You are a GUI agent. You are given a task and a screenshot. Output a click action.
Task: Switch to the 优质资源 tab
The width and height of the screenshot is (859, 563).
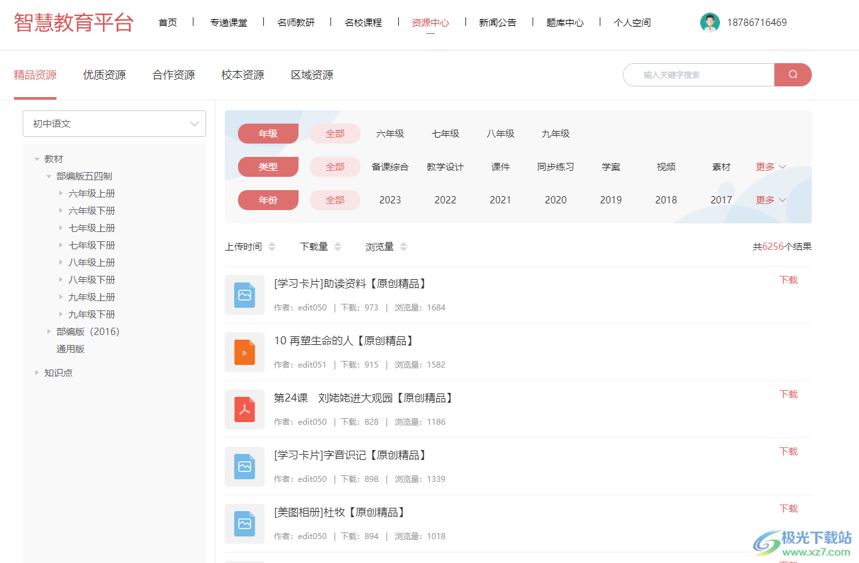coord(104,75)
